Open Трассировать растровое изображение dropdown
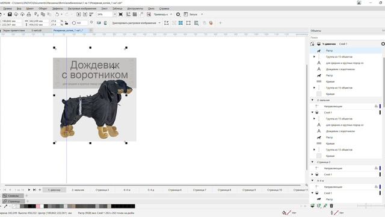 click(x=159, y=23)
